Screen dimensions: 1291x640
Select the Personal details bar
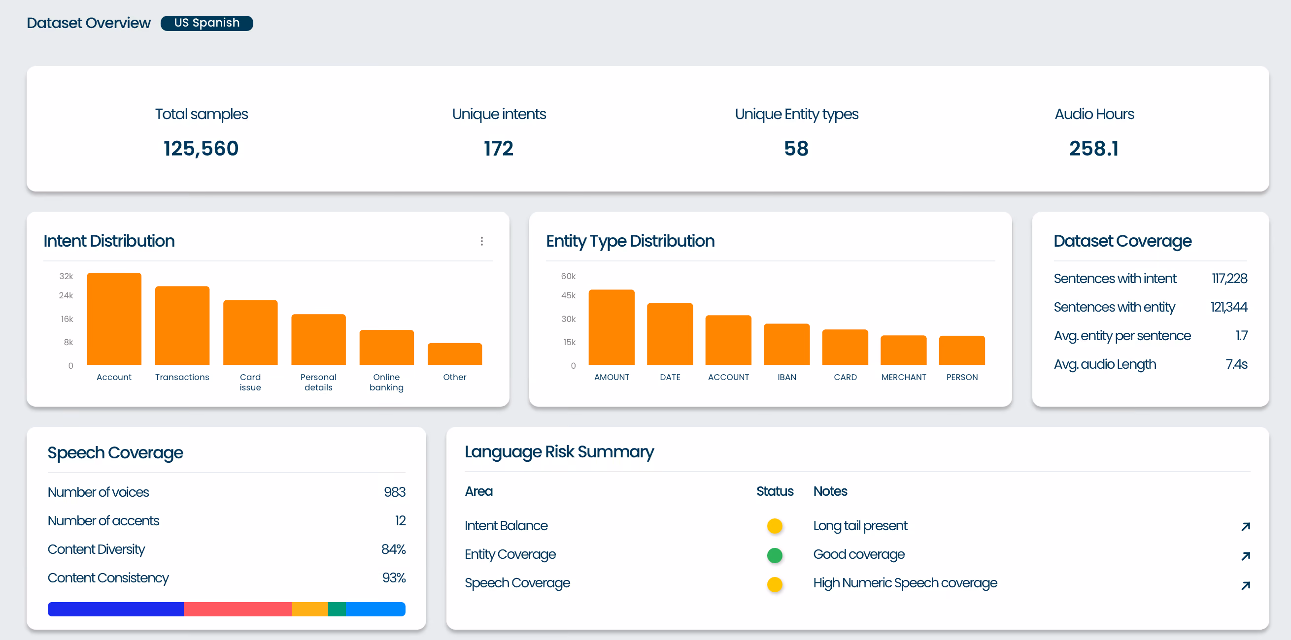point(318,340)
